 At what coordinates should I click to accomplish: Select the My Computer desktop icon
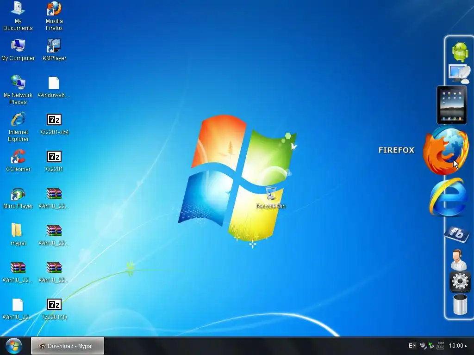(18, 50)
